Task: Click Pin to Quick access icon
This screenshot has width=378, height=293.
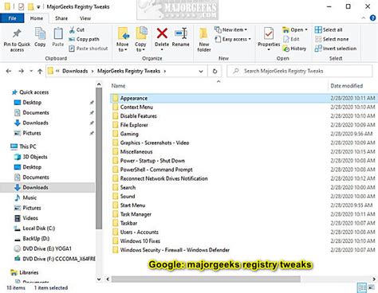Action: [17, 33]
